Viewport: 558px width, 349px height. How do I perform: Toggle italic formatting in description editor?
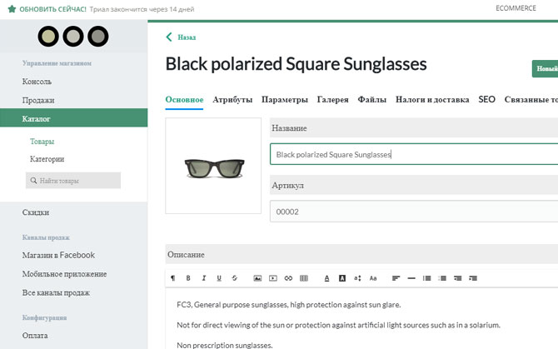point(203,277)
